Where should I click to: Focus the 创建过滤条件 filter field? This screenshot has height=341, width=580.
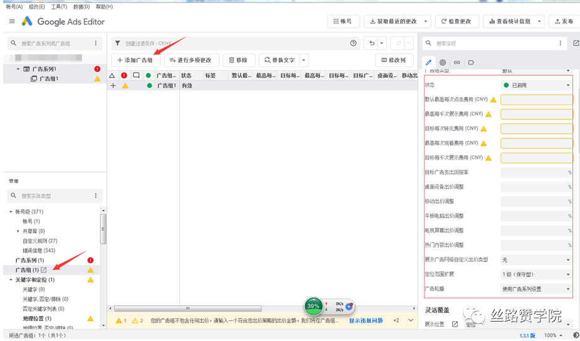[235, 43]
